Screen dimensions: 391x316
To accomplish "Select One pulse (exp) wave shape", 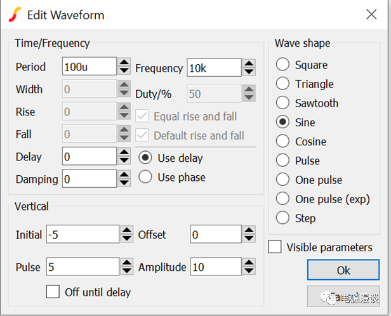I will point(282,199).
